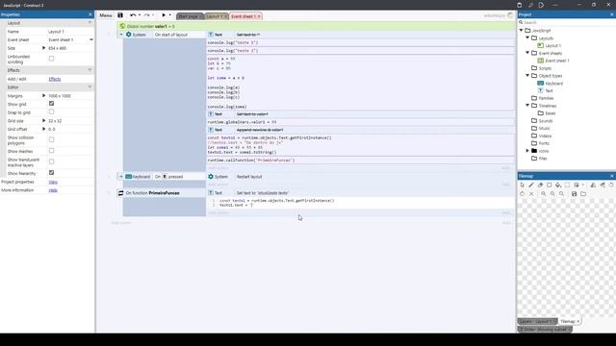
Task: Expand the Grid size property arrow
Action: point(43,121)
